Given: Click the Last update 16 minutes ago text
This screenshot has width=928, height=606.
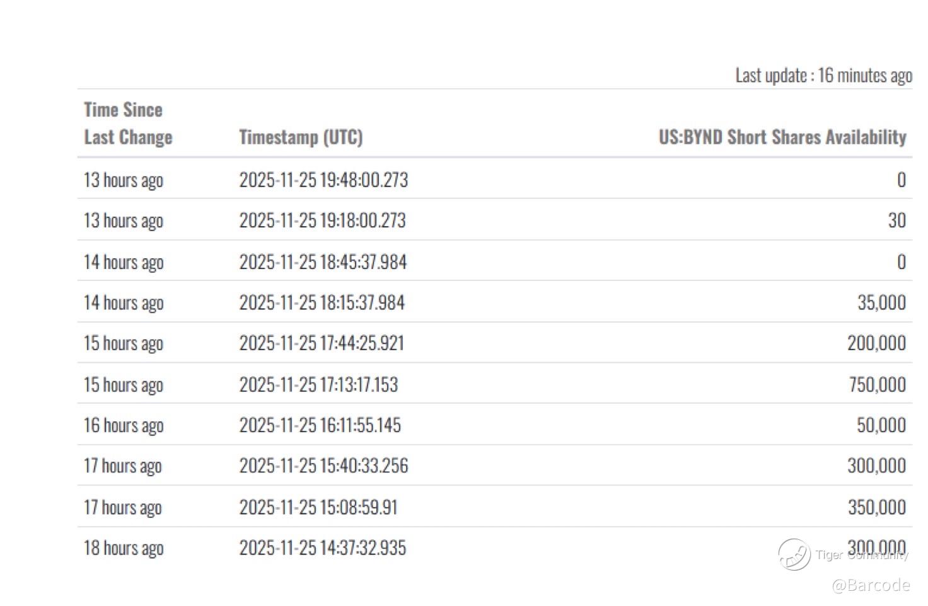Looking at the screenshot, I should pos(823,76).
